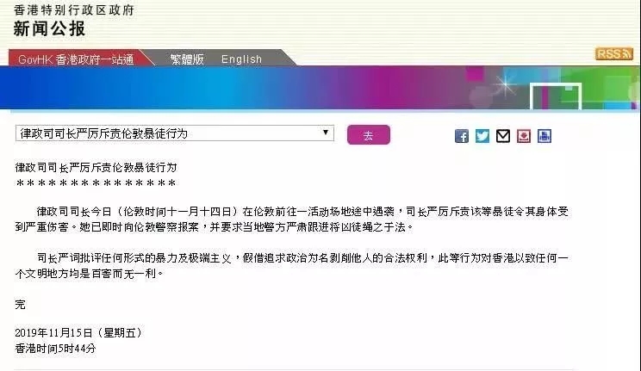Viewport: 641px width, 371px height.
Task: Share the press release on Facebook
Action: (462, 136)
